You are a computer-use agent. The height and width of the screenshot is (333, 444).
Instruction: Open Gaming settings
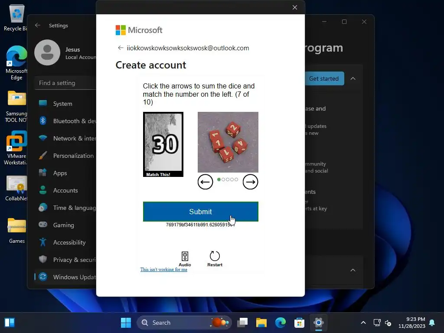click(66, 225)
